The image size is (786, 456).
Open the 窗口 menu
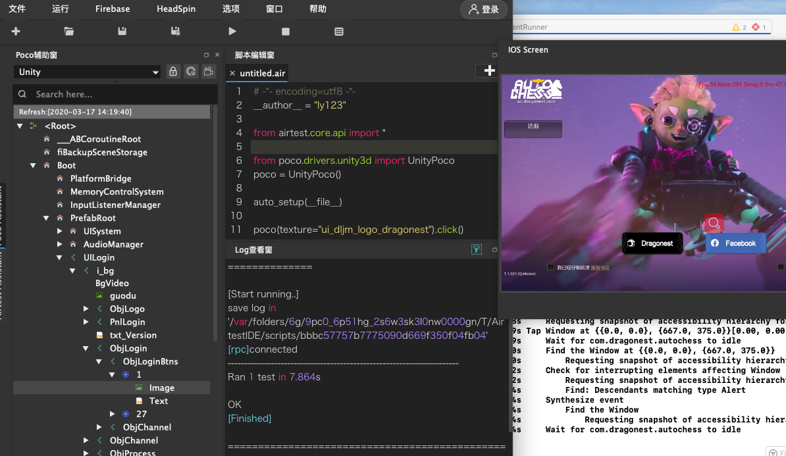(x=275, y=9)
